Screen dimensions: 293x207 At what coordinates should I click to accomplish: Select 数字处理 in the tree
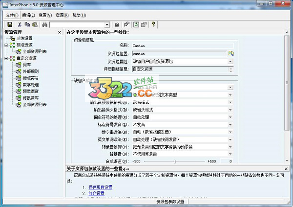click(31, 85)
